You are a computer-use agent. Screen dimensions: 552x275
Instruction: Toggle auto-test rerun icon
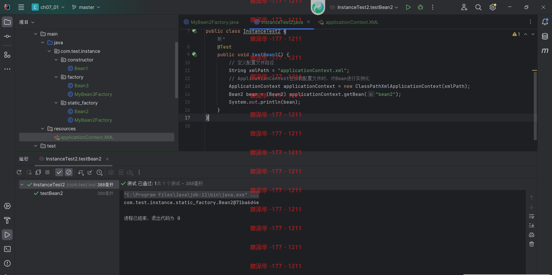coord(38,172)
